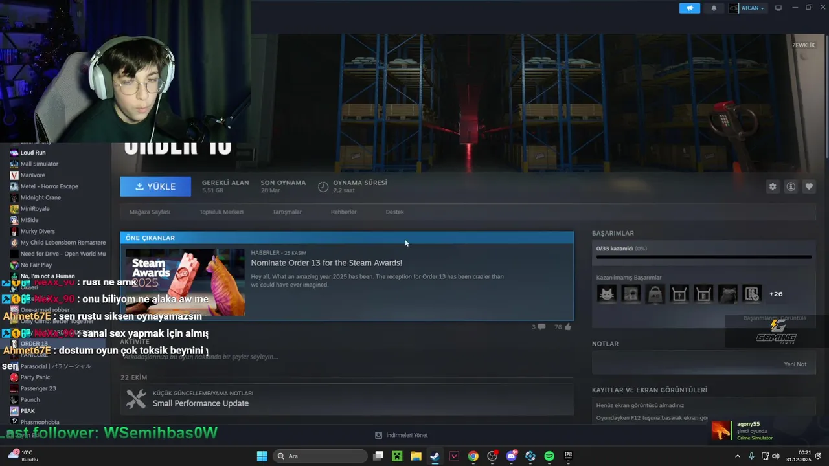This screenshot has height=466, width=829.
Task: Click the comments icon under the news
Action: tap(541, 327)
